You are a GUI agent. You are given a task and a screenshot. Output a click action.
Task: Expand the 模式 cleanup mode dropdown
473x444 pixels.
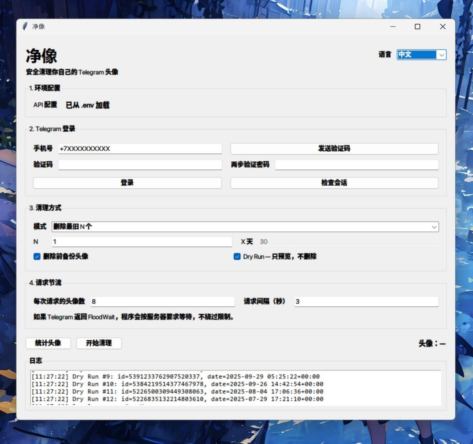click(245, 227)
